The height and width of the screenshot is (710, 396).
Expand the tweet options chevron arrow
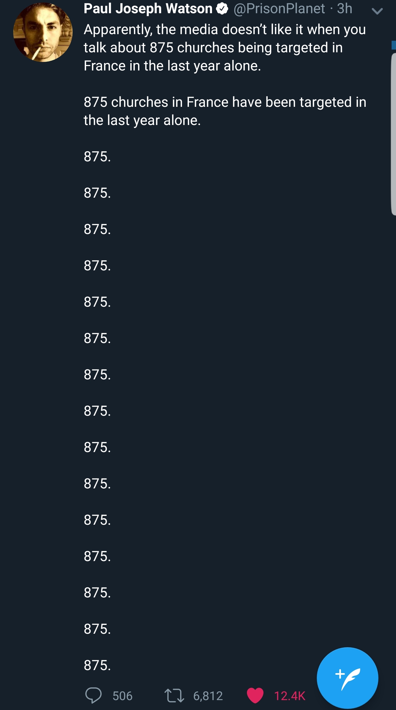377,11
